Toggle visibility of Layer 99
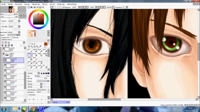Viewport: 200px width, 112px height. (x=3, y=48)
